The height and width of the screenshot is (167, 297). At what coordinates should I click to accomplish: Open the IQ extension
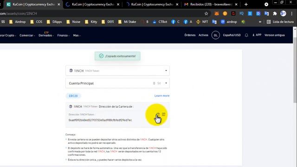(241, 13)
